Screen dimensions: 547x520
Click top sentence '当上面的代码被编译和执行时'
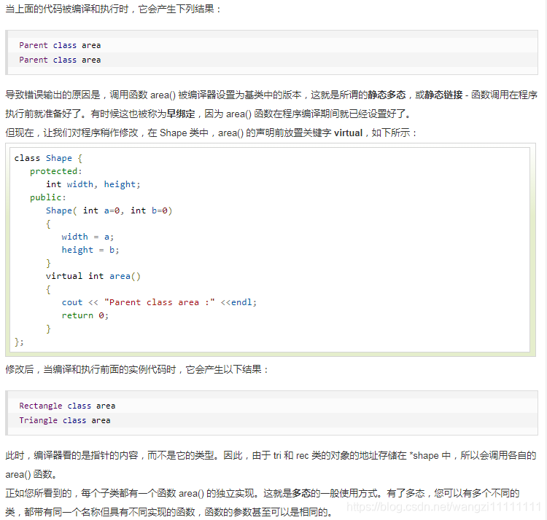coord(113,9)
